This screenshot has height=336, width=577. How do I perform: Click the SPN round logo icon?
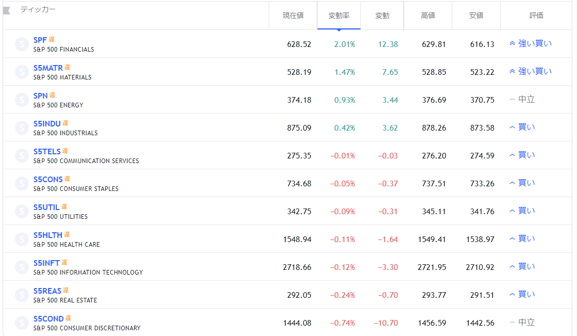[x=22, y=100]
